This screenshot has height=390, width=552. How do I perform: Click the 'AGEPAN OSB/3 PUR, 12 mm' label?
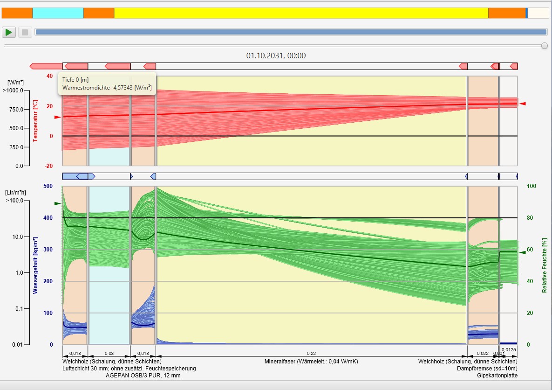tap(143, 376)
